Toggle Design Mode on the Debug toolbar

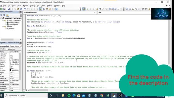pos(84,9)
